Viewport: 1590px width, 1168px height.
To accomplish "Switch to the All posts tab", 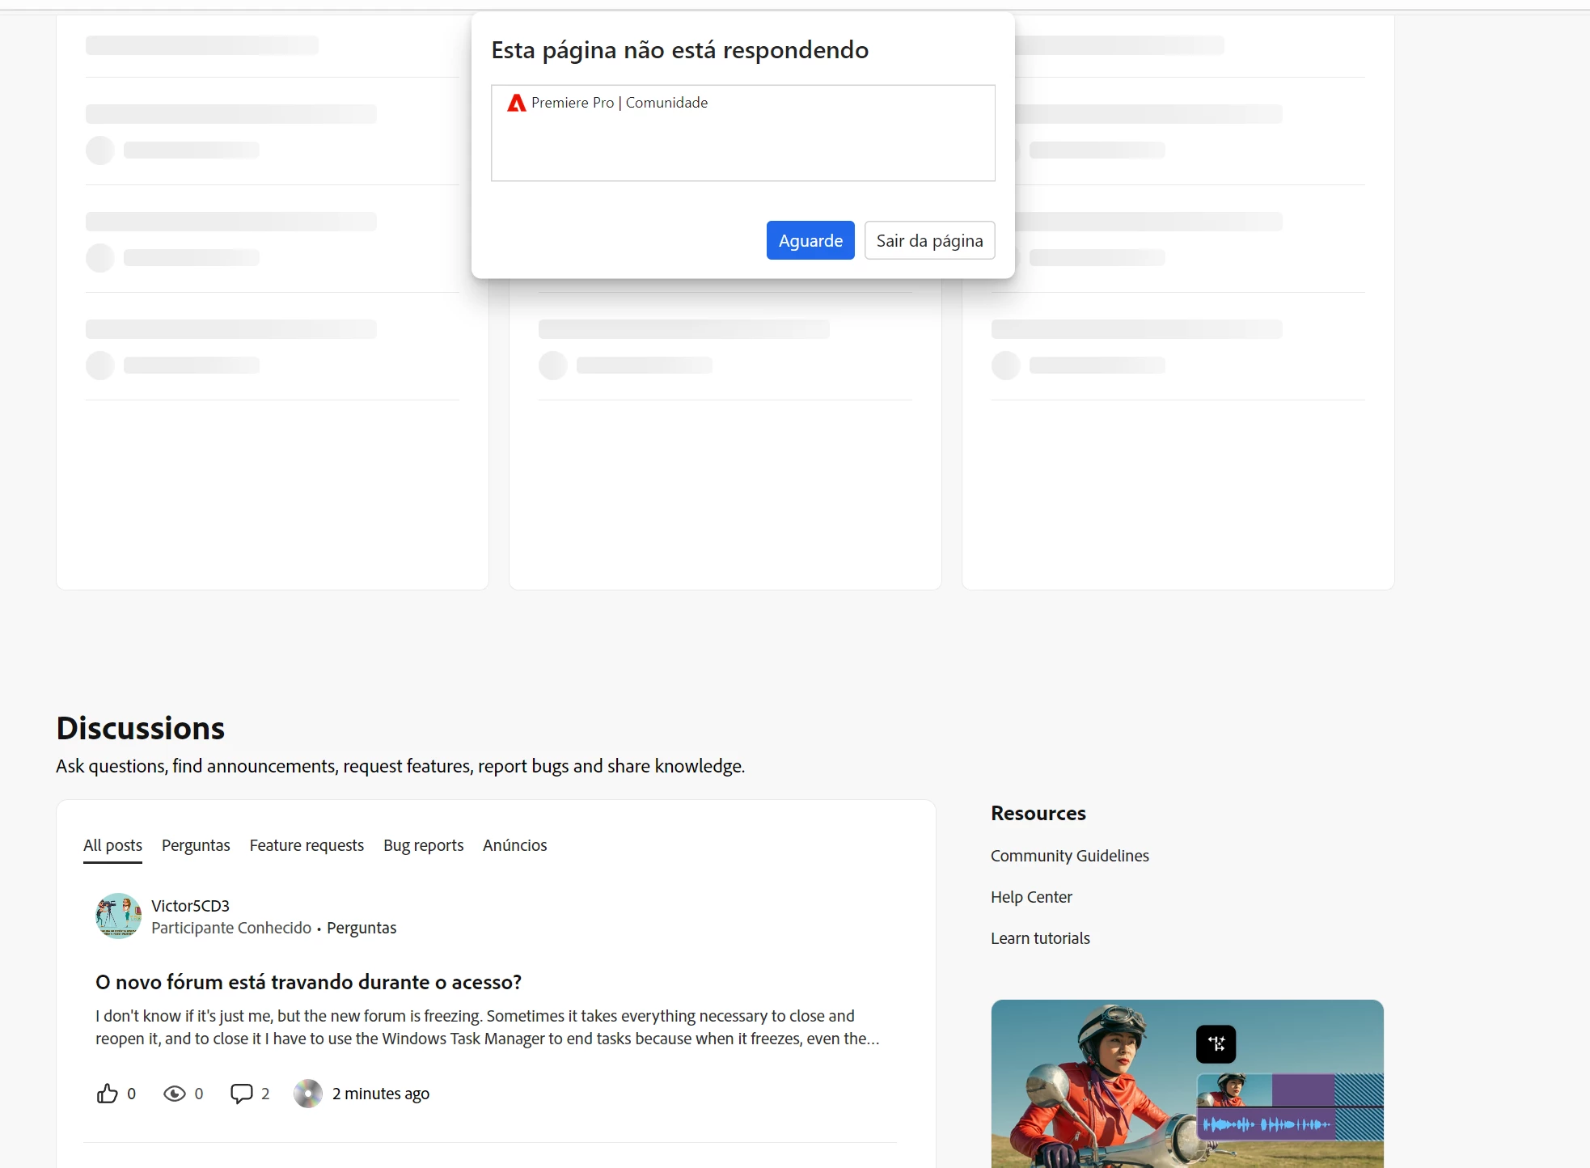I will [x=112, y=845].
